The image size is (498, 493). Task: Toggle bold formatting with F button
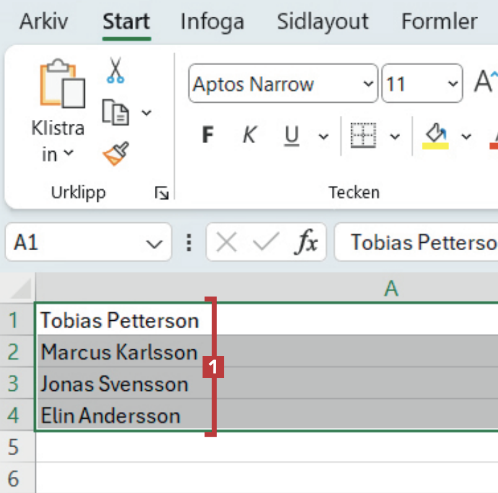[208, 135]
